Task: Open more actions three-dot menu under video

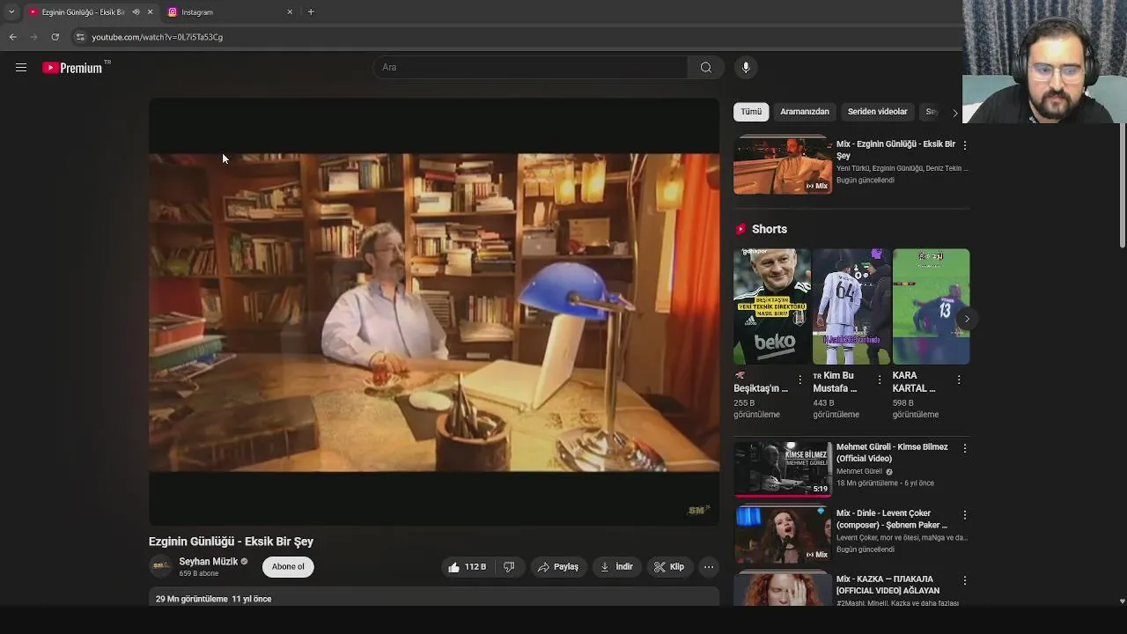Action: click(x=709, y=567)
